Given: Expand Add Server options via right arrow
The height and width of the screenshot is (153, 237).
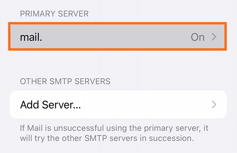Looking at the screenshot, I should 214,104.
